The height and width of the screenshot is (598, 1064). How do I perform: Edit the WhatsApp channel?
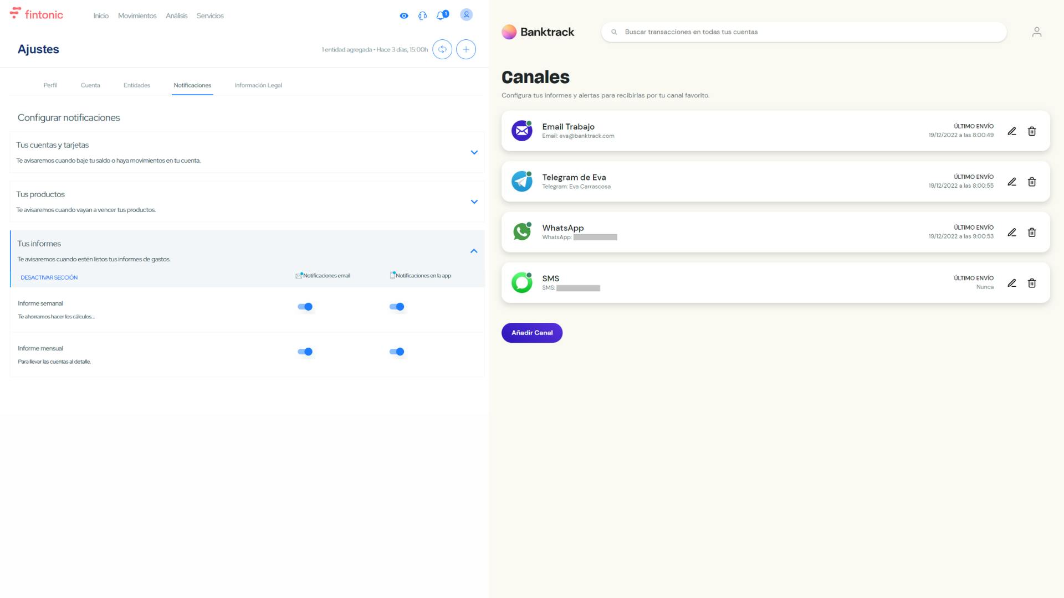click(x=1012, y=233)
